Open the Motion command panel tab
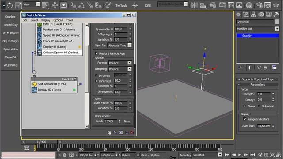The width and height of the screenshot is (283, 159). [261, 15]
